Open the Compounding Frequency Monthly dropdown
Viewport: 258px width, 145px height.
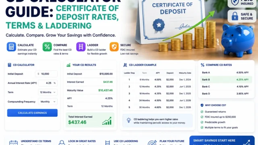tap(48, 102)
